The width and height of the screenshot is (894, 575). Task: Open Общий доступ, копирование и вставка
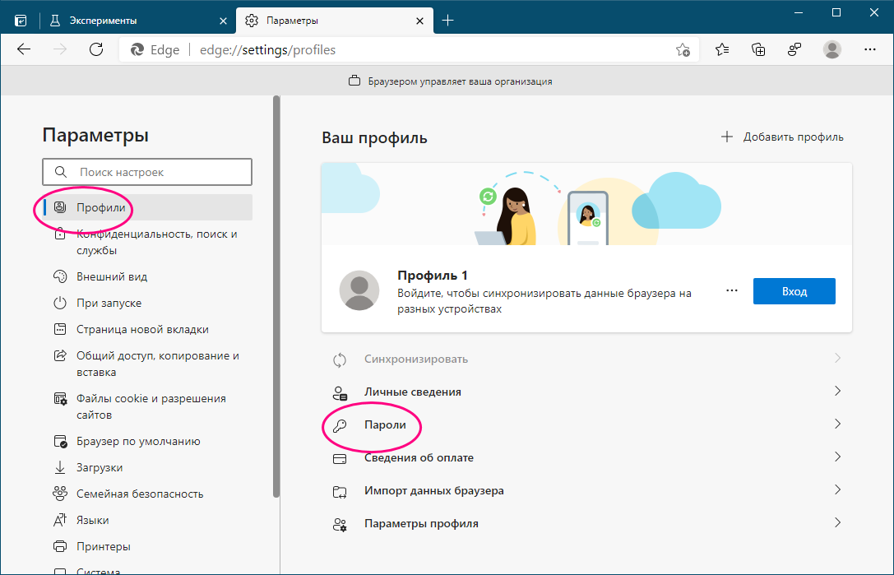coord(148,364)
